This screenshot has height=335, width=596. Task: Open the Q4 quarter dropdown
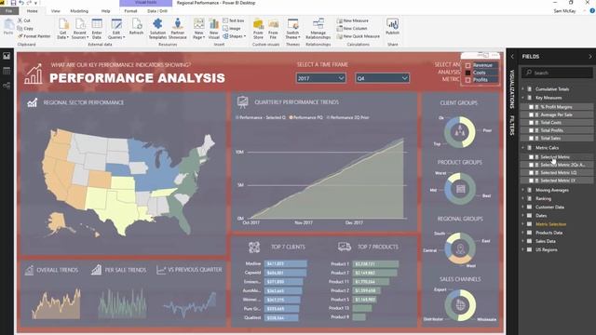coord(382,78)
